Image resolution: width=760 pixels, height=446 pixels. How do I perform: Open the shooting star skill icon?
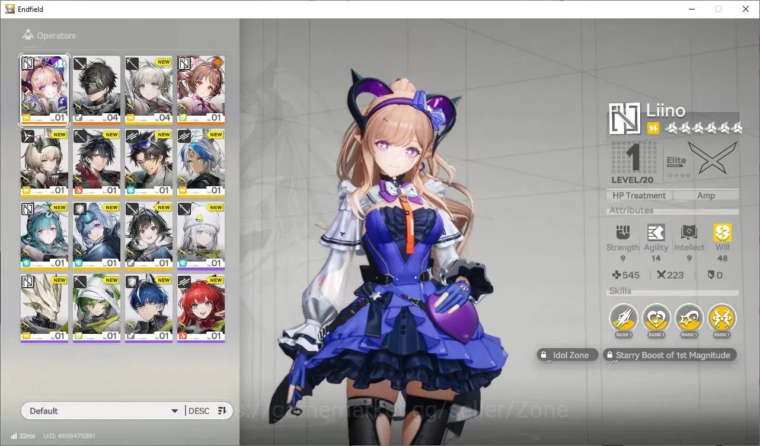tap(689, 318)
